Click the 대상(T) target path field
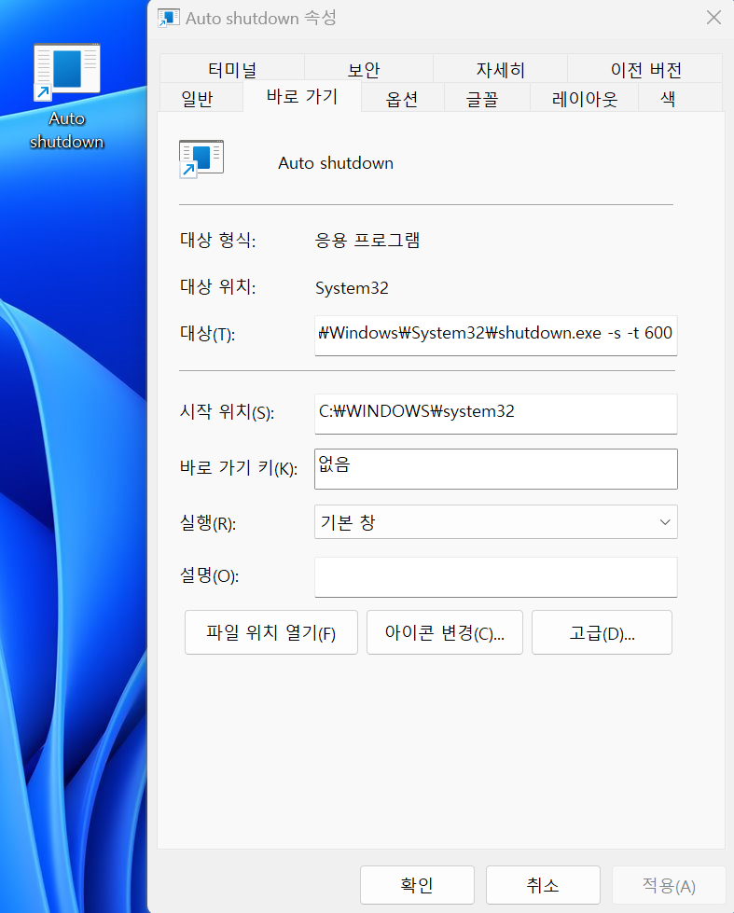 tap(496, 335)
